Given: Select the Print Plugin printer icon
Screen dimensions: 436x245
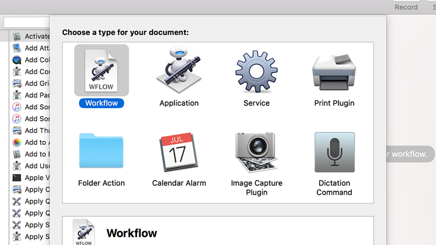Looking at the screenshot, I should [334, 72].
